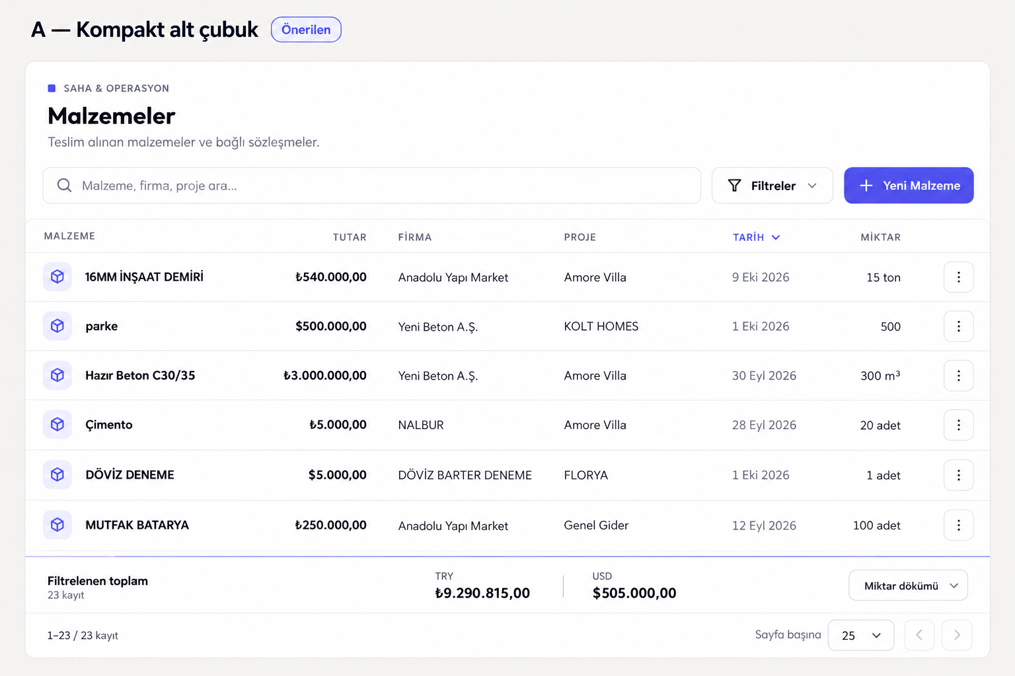
Task: Go to the next page arrow
Action: (957, 635)
